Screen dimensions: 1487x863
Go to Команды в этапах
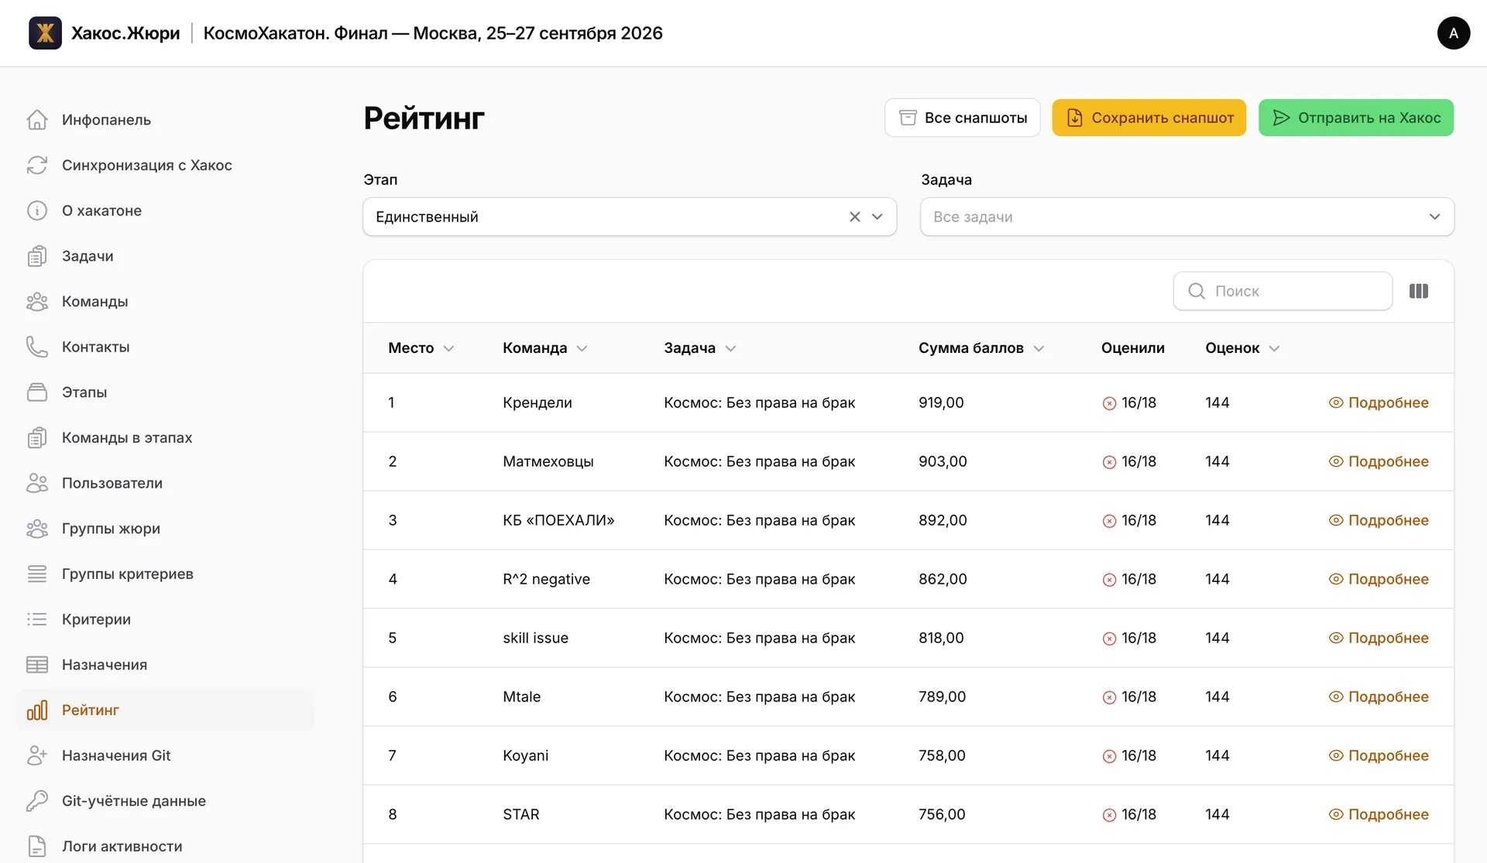(127, 438)
